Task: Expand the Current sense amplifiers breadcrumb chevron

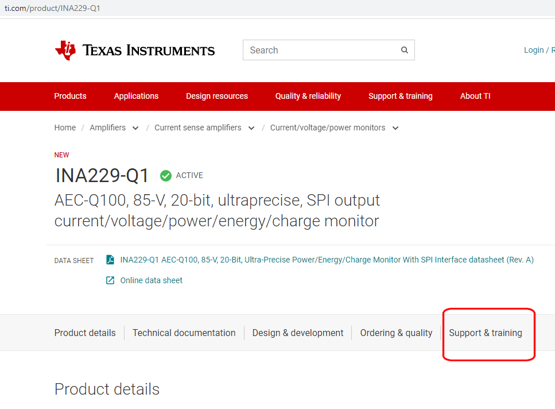Action: click(251, 128)
